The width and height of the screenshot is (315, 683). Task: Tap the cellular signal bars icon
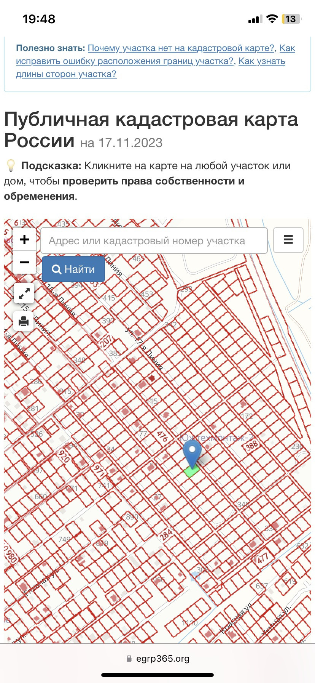(x=255, y=19)
